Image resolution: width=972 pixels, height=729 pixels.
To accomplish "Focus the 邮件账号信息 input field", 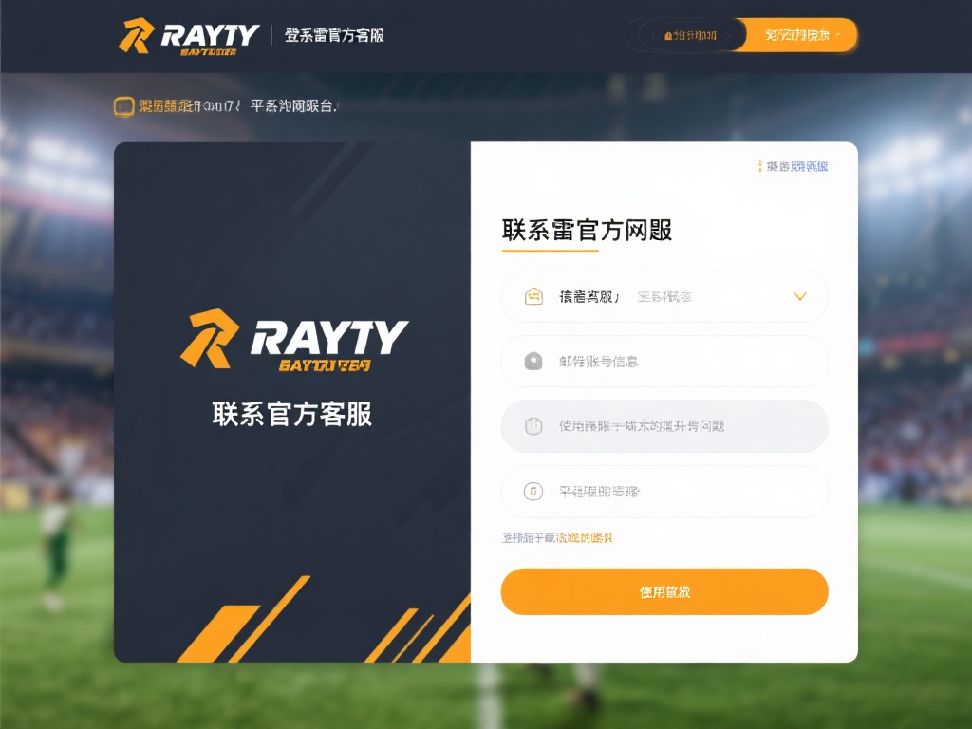I will 674,361.
